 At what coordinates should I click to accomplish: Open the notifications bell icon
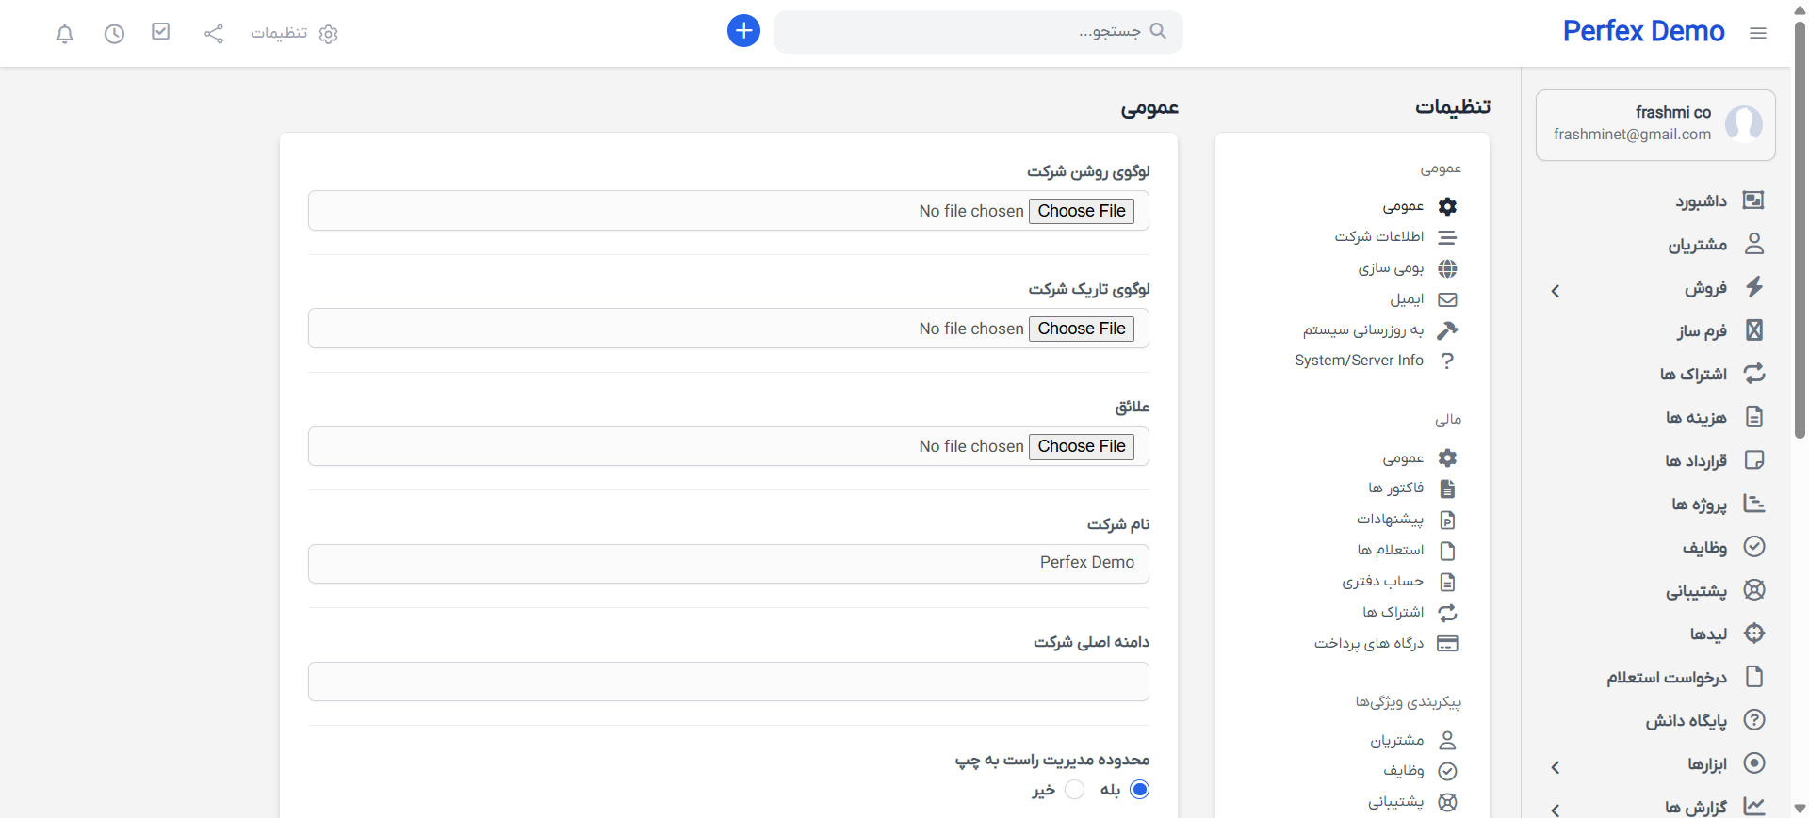64,34
